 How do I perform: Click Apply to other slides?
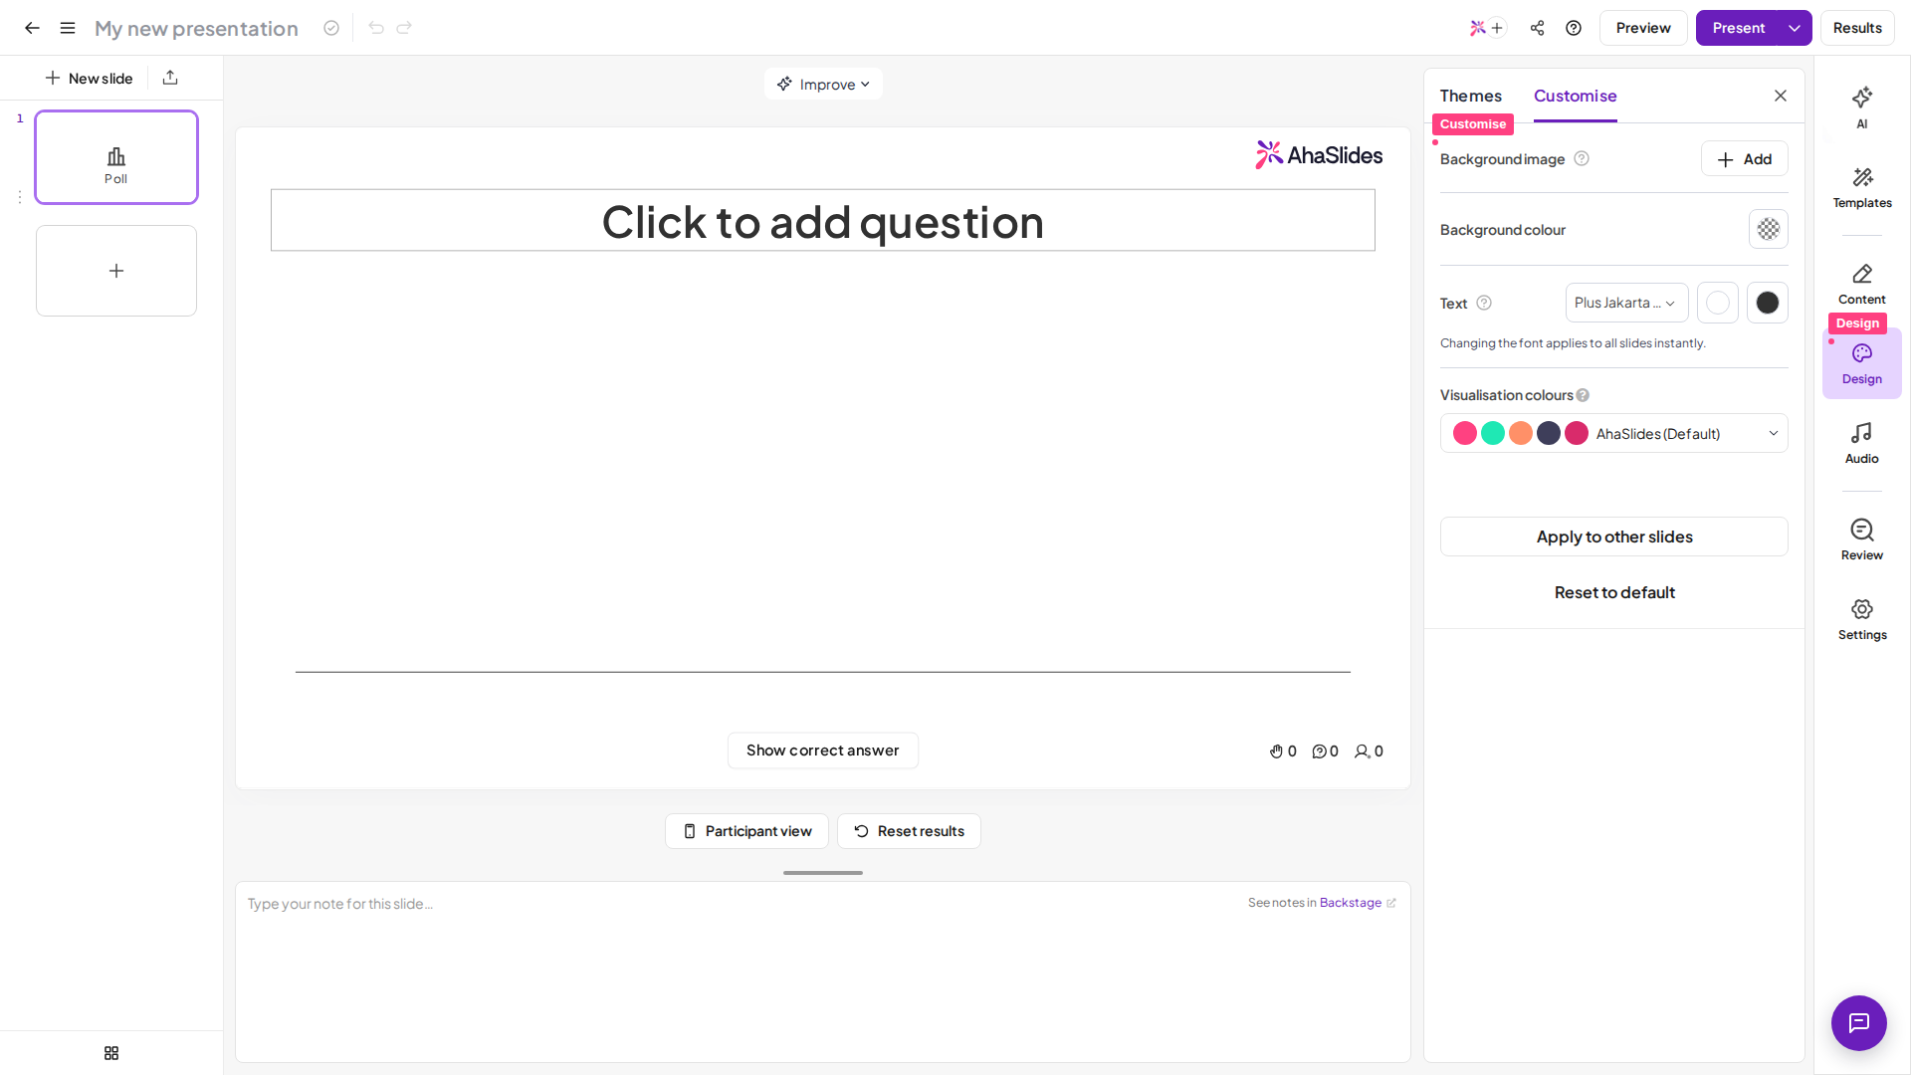(x=1613, y=537)
